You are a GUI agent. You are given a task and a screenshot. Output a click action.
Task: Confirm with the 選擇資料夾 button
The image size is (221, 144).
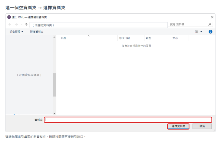[x=178, y=126]
